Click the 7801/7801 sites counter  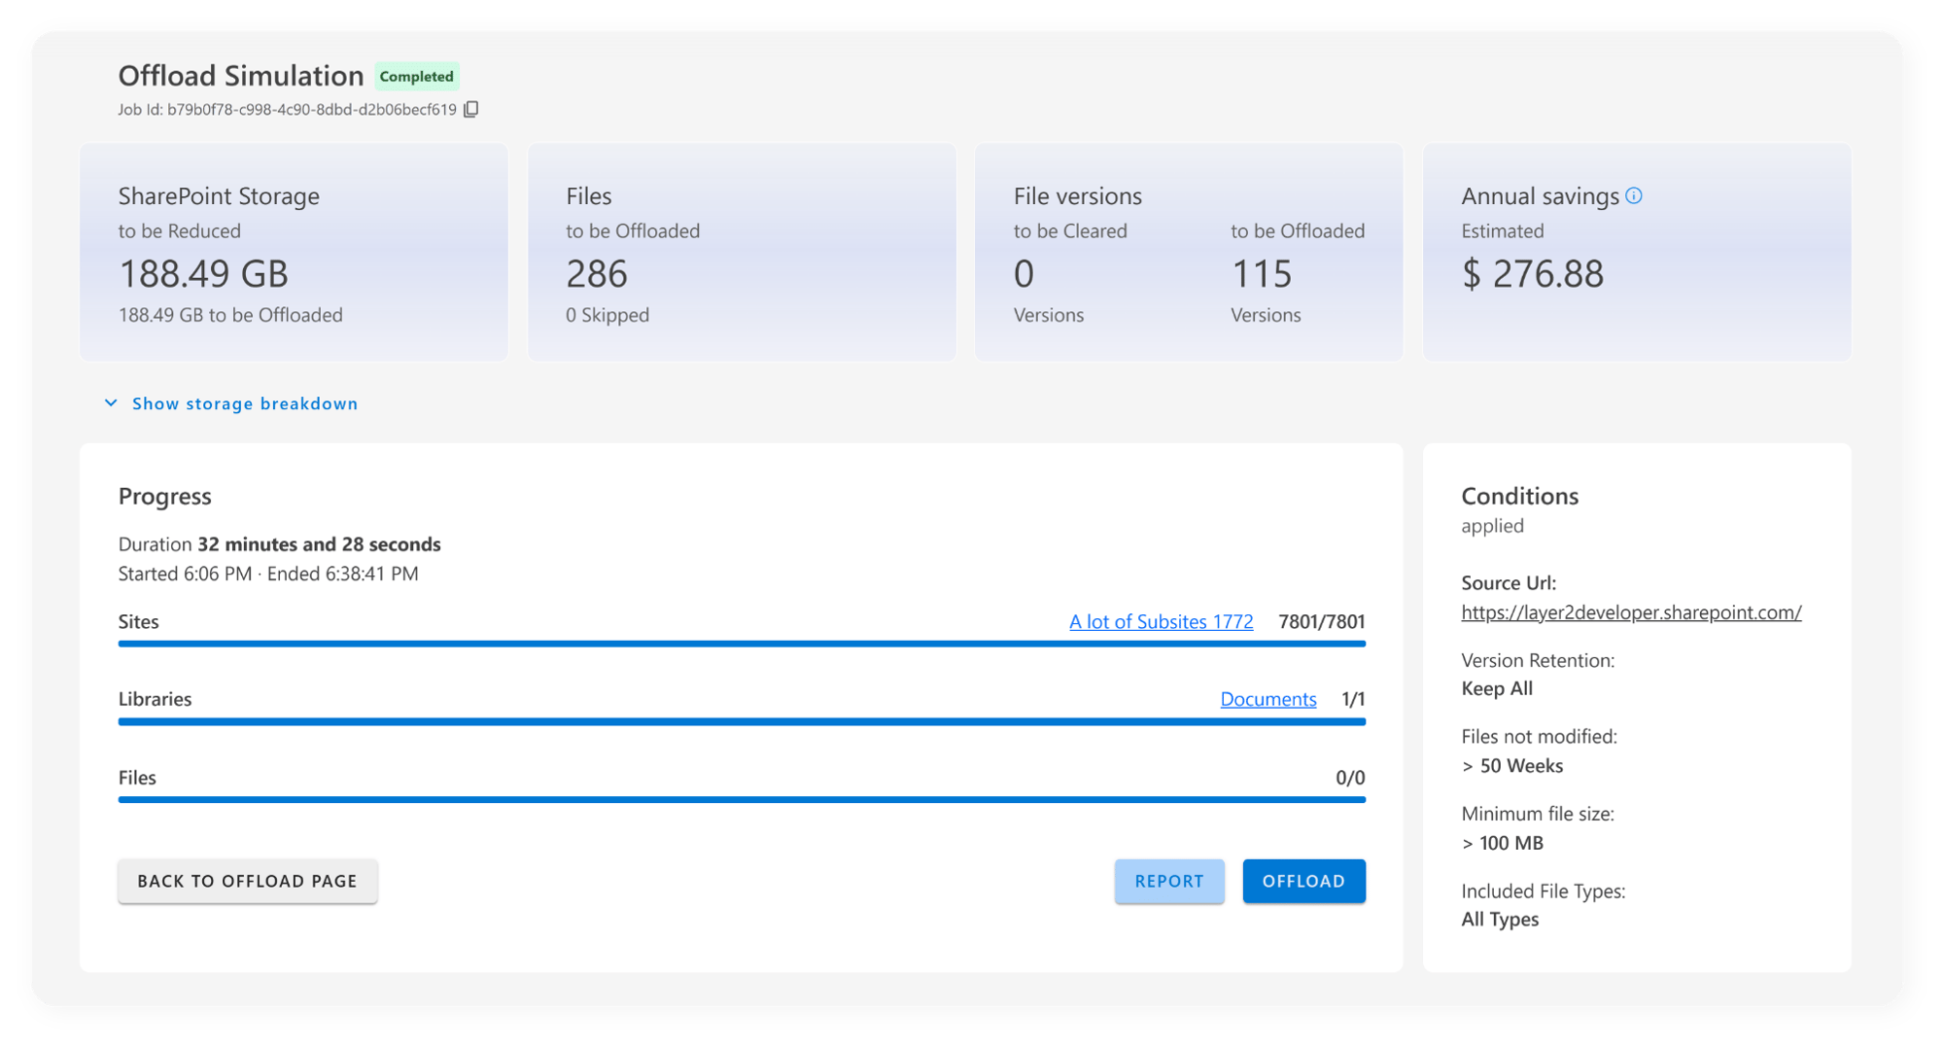coord(1321,621)
